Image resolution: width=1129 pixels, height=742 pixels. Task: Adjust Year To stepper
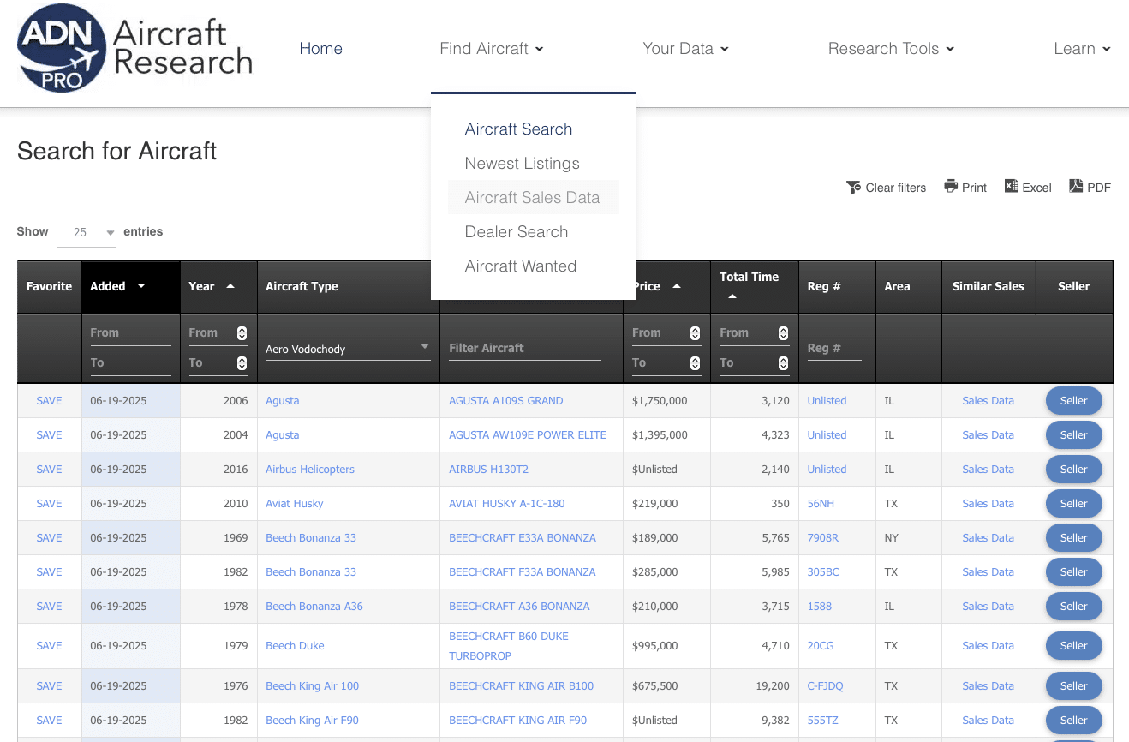point(242,363)
